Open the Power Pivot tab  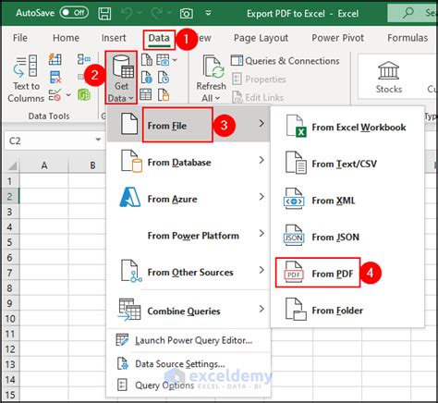pos(337,38)
